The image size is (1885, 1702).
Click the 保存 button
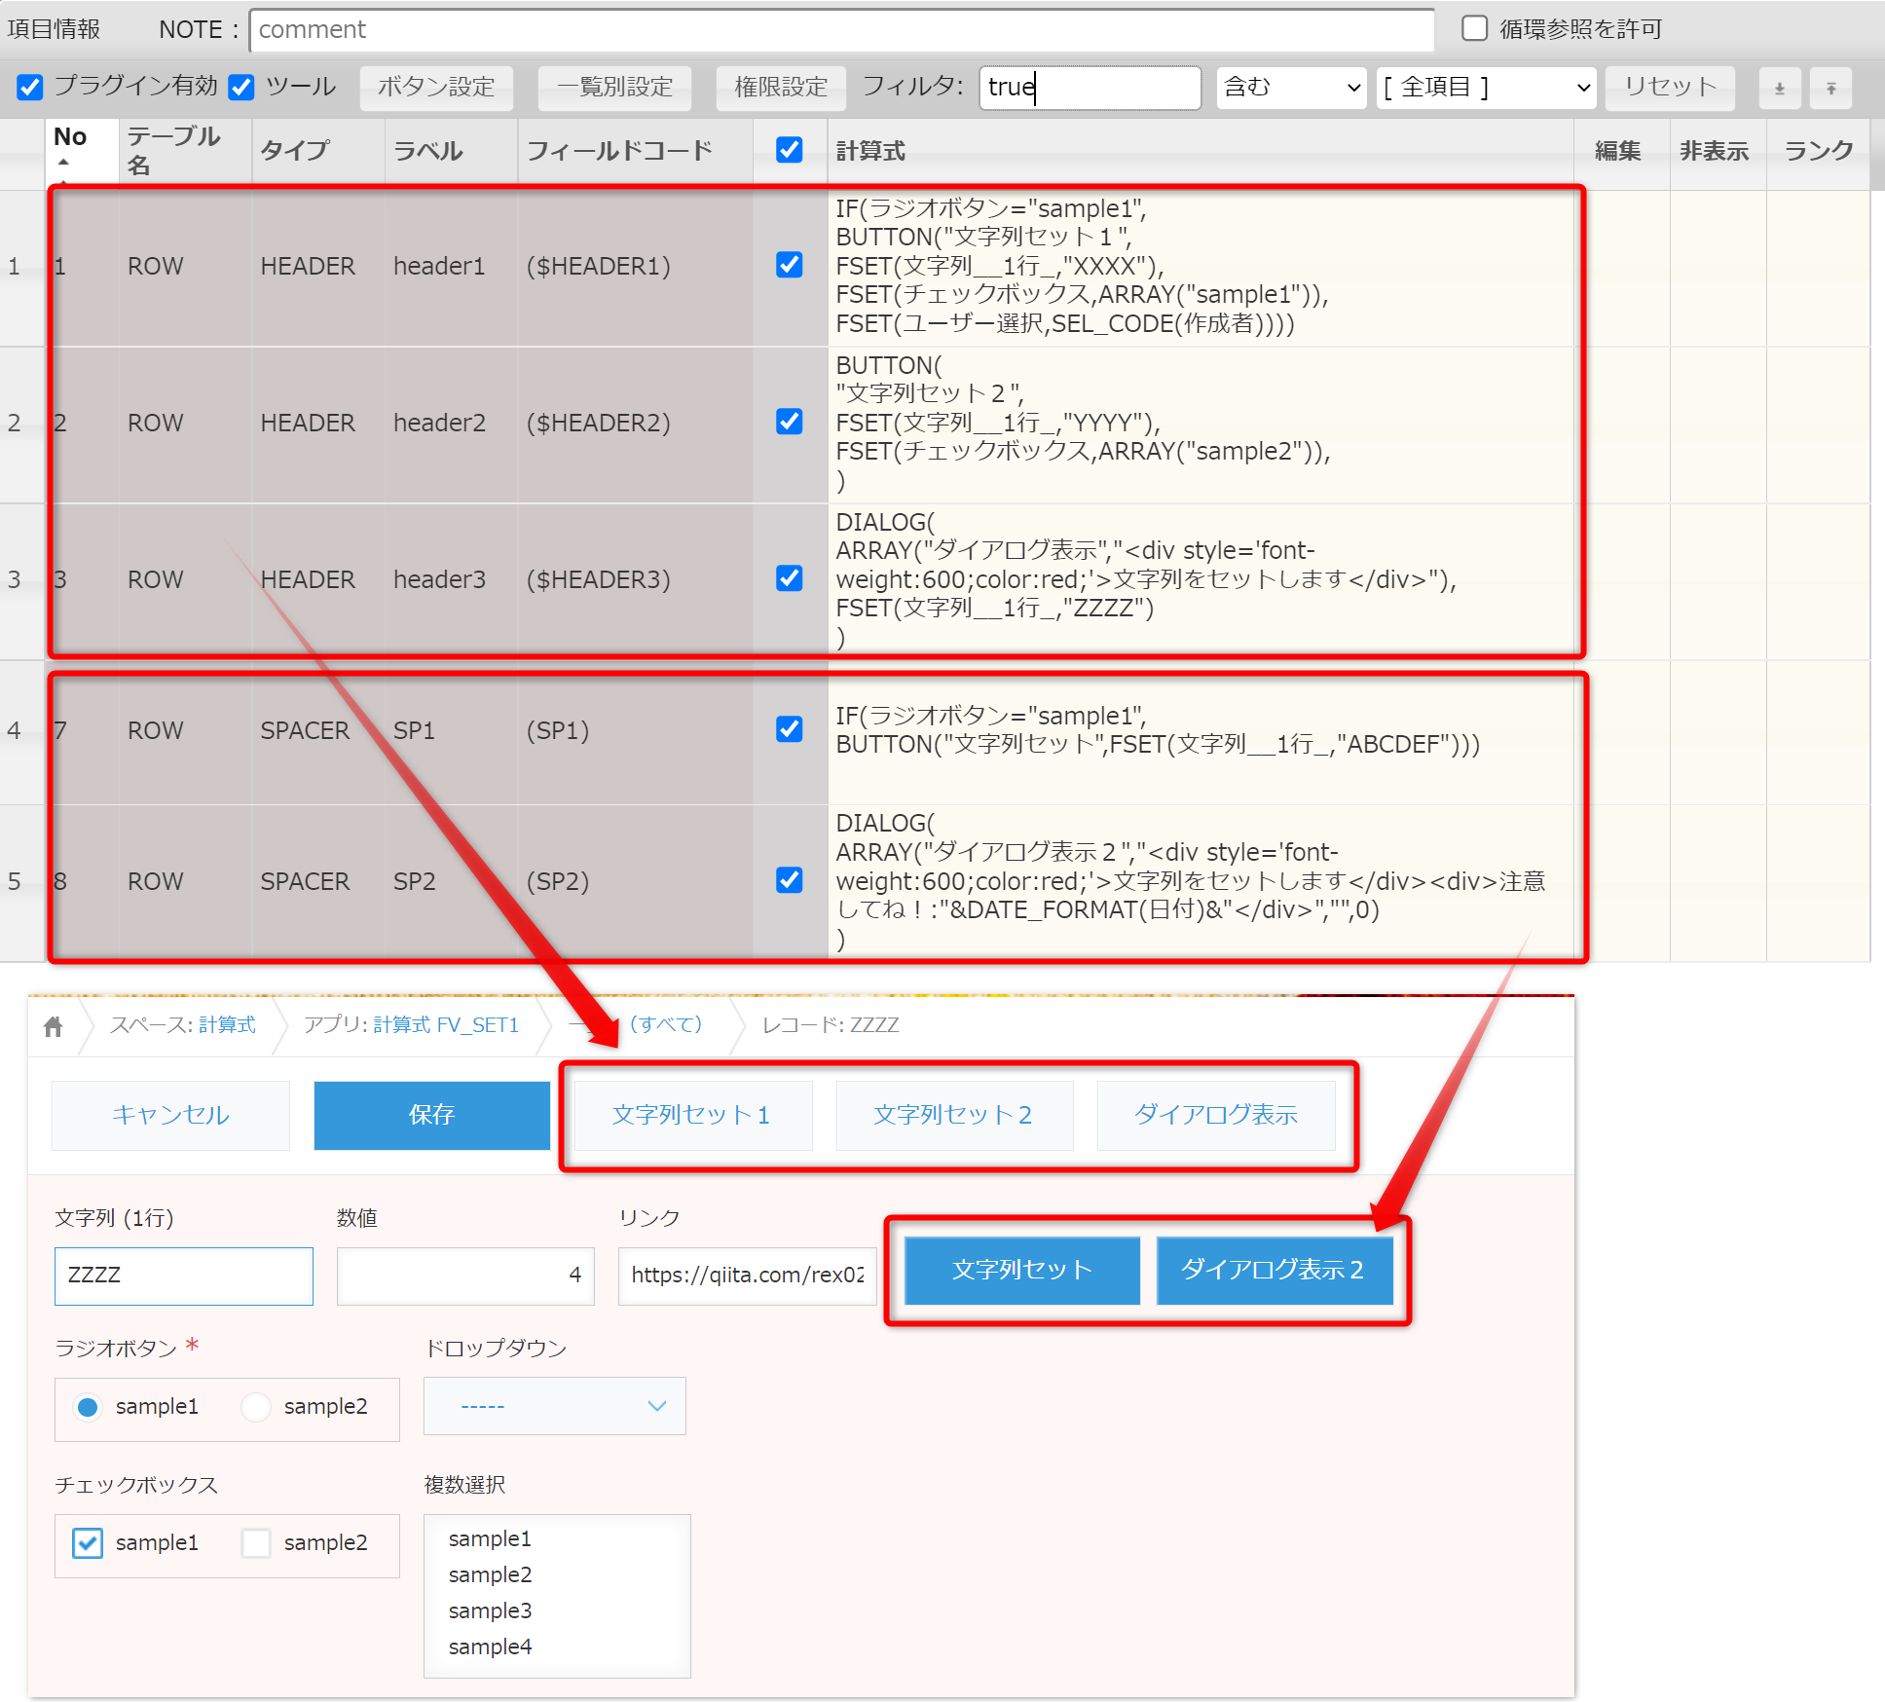pyautogui.click(x=431, y=1115)
